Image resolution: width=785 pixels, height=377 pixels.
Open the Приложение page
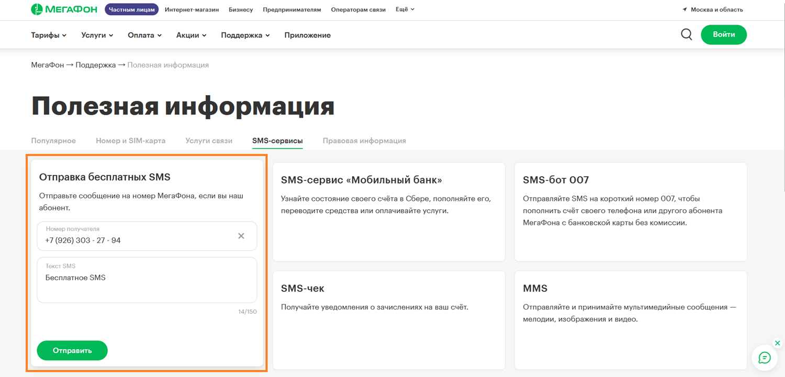(x=308, y=35)
